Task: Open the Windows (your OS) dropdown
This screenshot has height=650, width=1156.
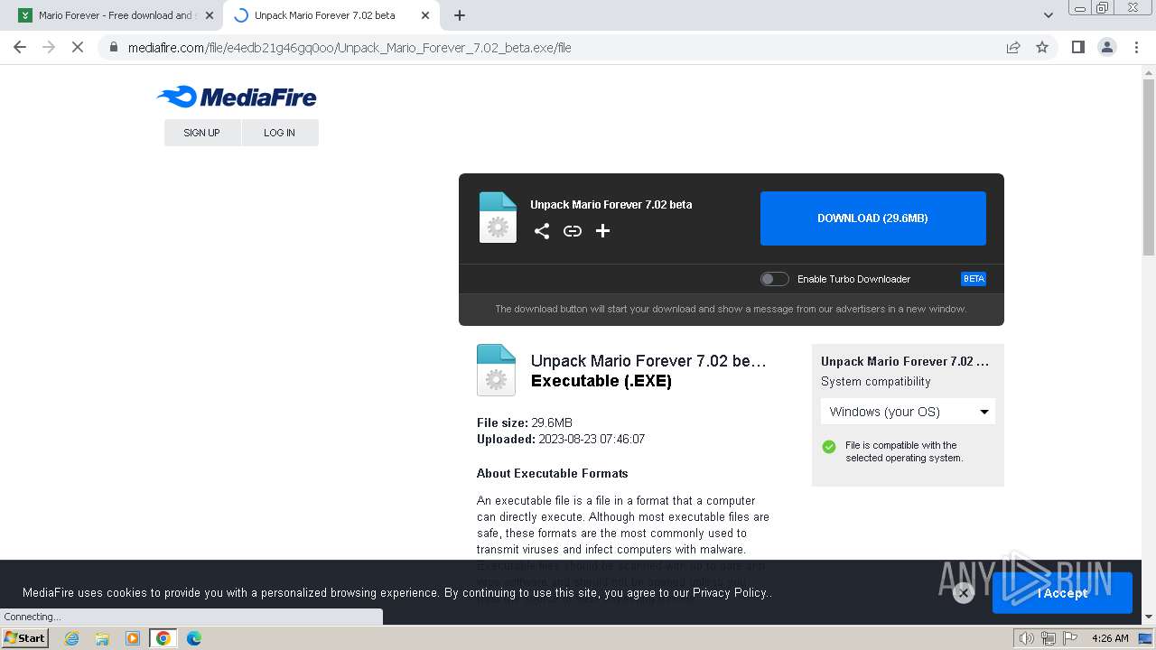Action: pyautogui.click(x=908, y=412)
